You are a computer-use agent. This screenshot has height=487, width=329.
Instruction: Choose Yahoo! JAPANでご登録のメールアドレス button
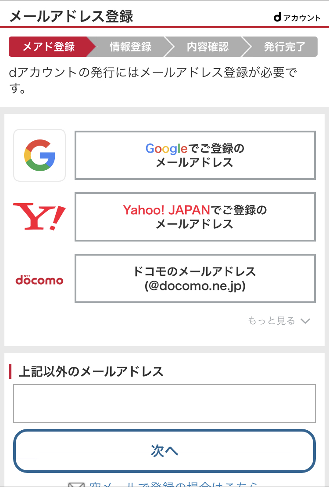click(195, 217)
